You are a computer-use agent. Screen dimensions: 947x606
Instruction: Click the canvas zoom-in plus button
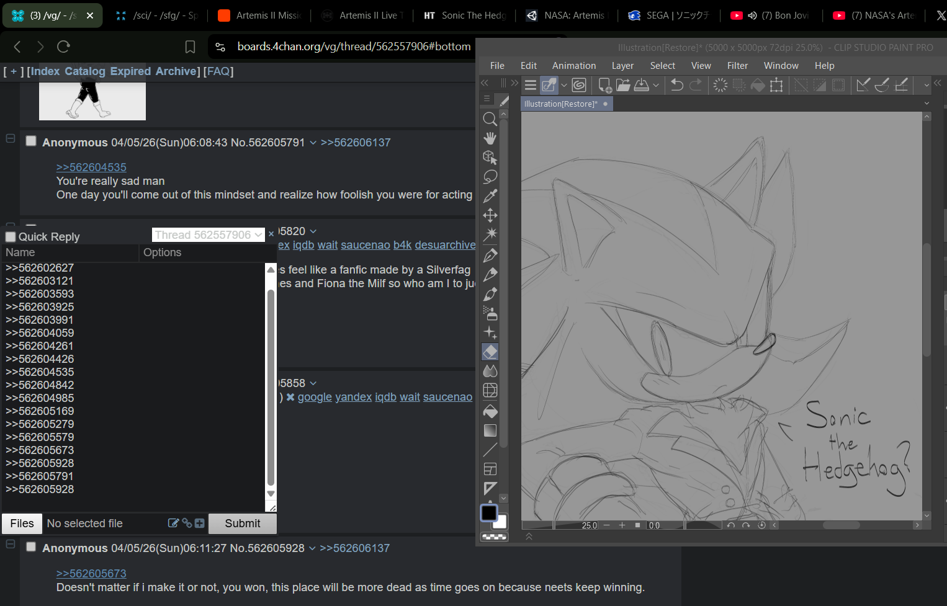click(622, 525)
